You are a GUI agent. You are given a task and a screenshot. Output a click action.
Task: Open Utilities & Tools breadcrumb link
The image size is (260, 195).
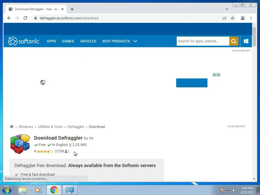coord(50,127)
